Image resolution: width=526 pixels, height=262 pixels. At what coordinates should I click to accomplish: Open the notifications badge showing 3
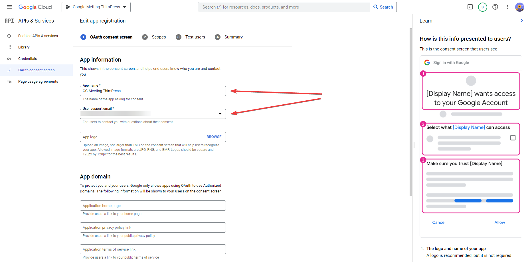click(482, 7)
